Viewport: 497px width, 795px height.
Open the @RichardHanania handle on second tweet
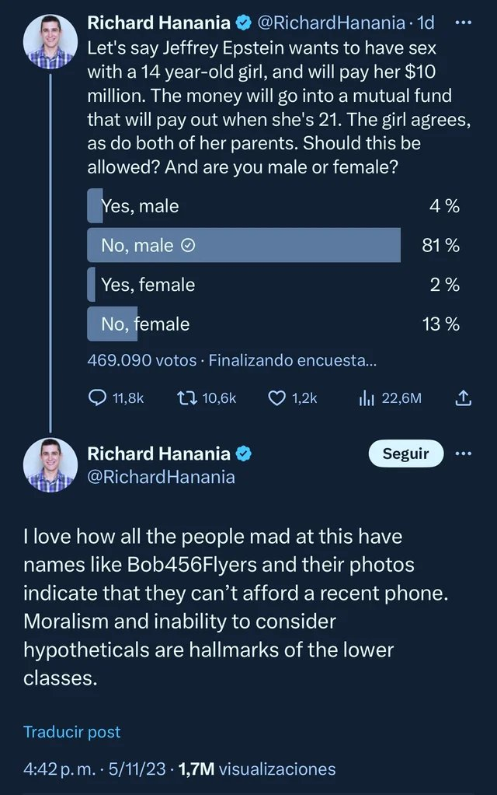click(x=161, y=477)
